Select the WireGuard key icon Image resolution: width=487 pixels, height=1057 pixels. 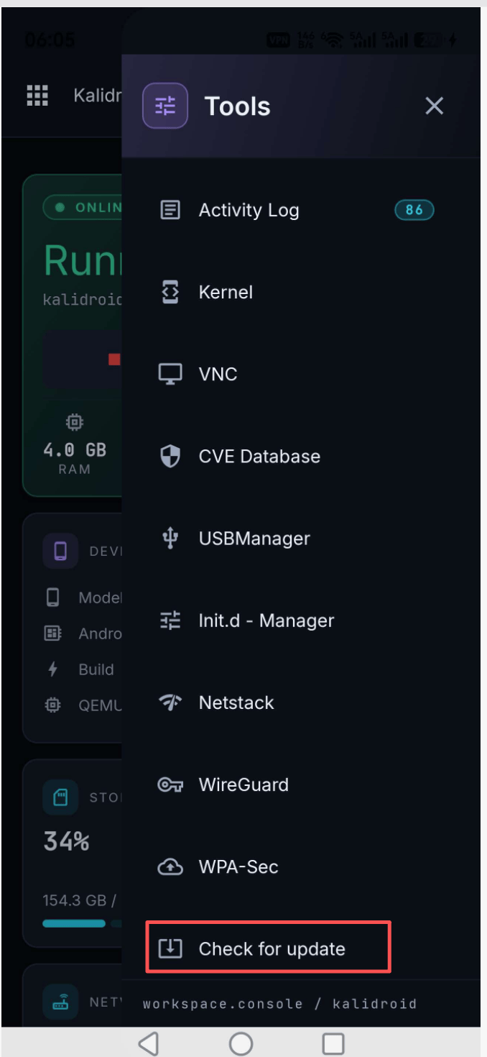tap(170, 784)
